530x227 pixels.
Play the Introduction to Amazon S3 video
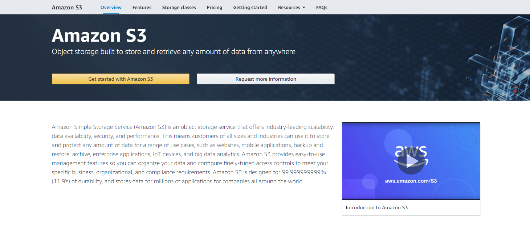point(411,161)
